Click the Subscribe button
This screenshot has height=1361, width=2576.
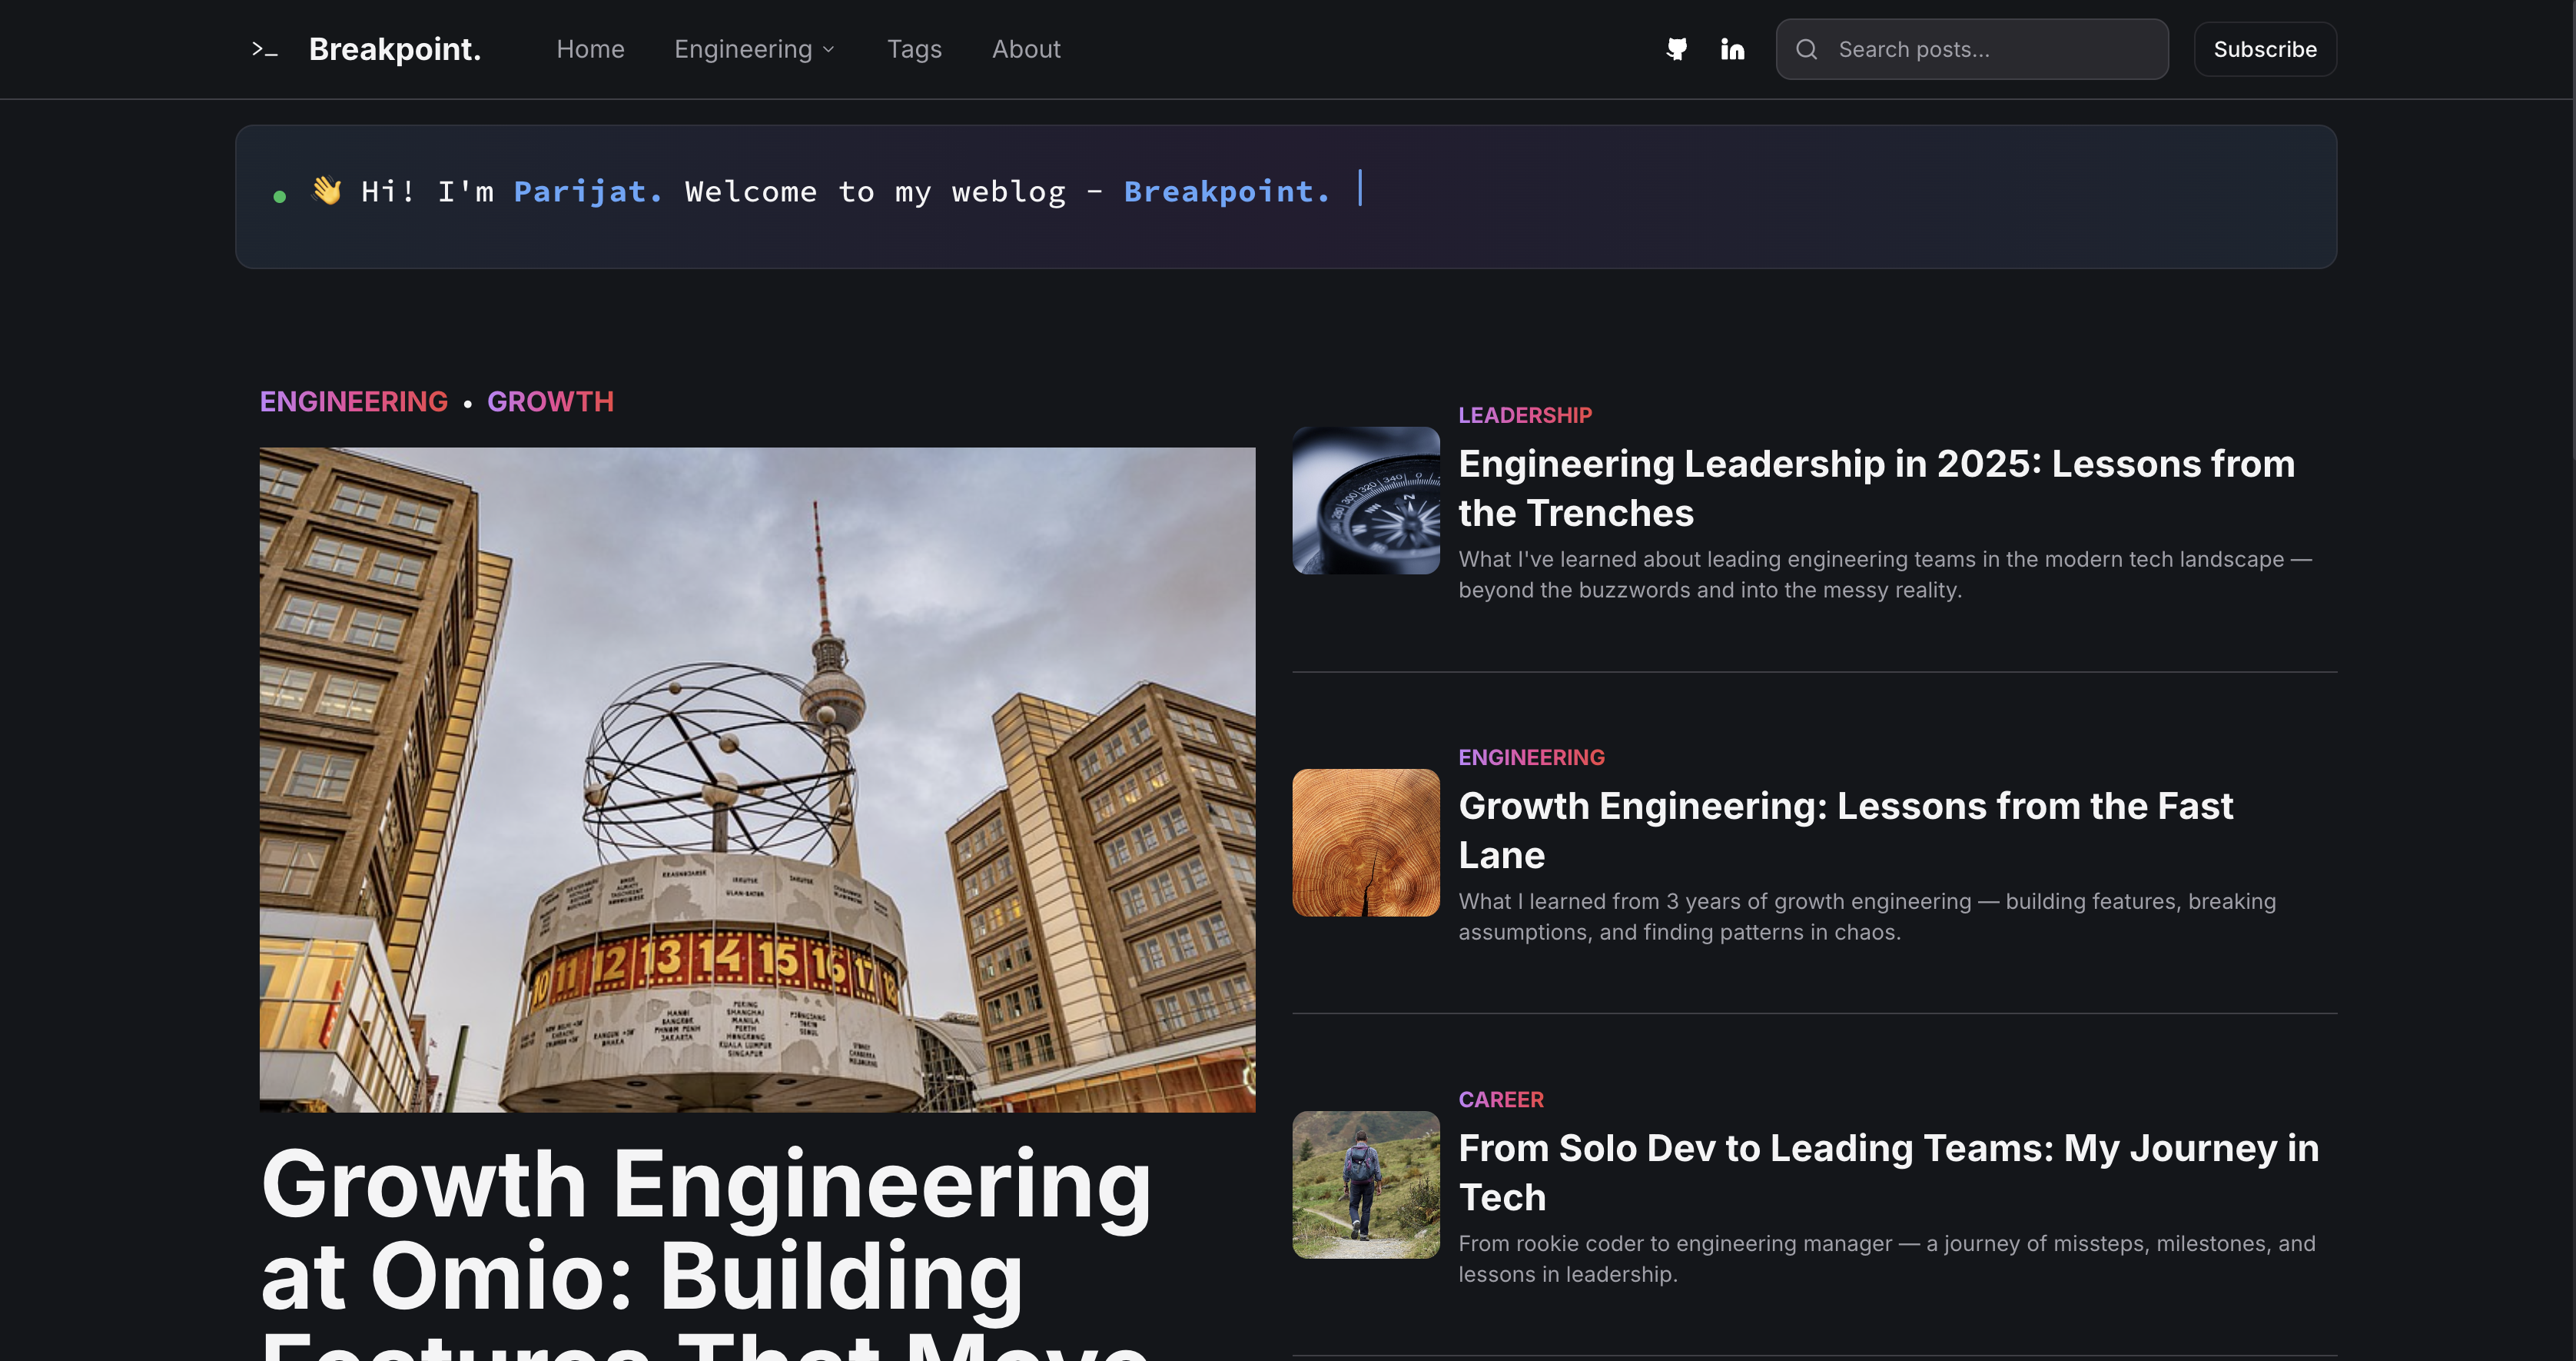[x=2264, y=49]
